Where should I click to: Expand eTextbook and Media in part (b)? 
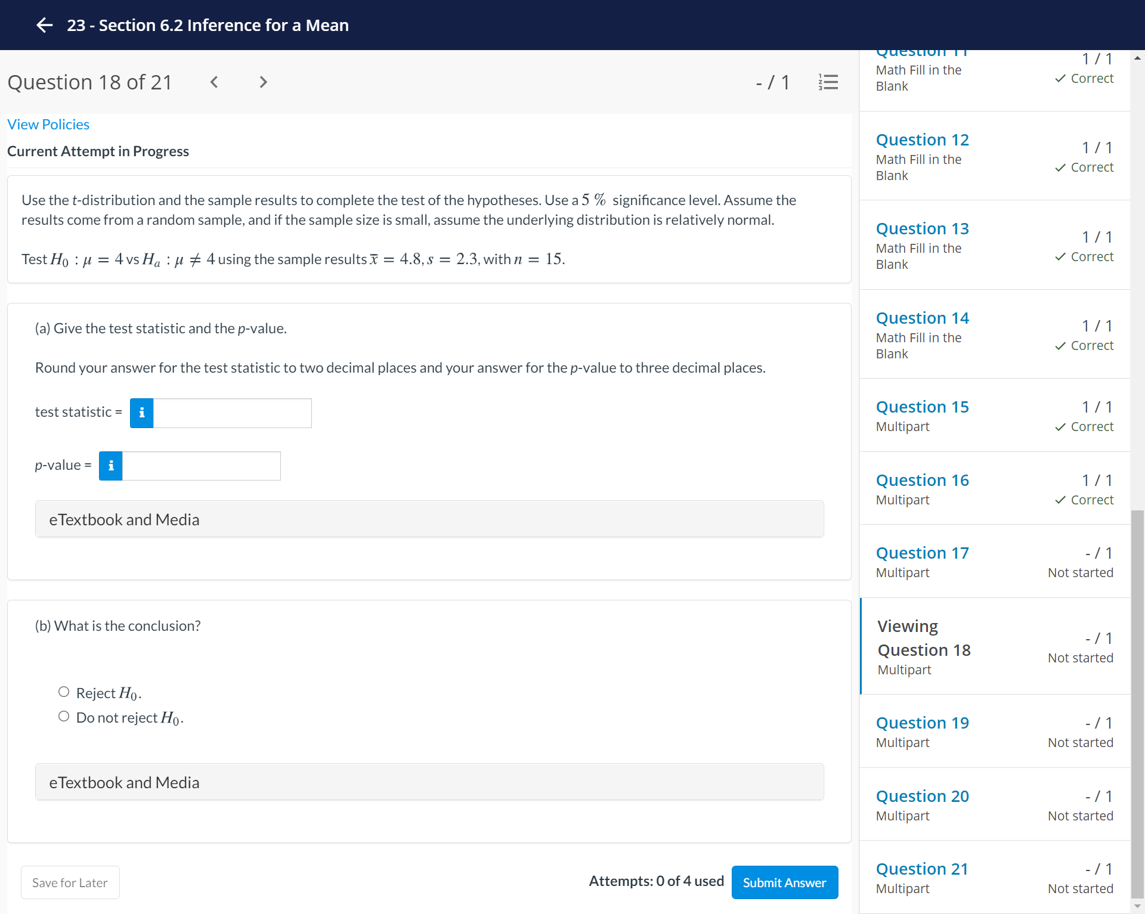tap(429, 782)
